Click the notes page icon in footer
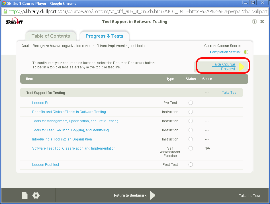270x204 pixels. tap(25, 195)
